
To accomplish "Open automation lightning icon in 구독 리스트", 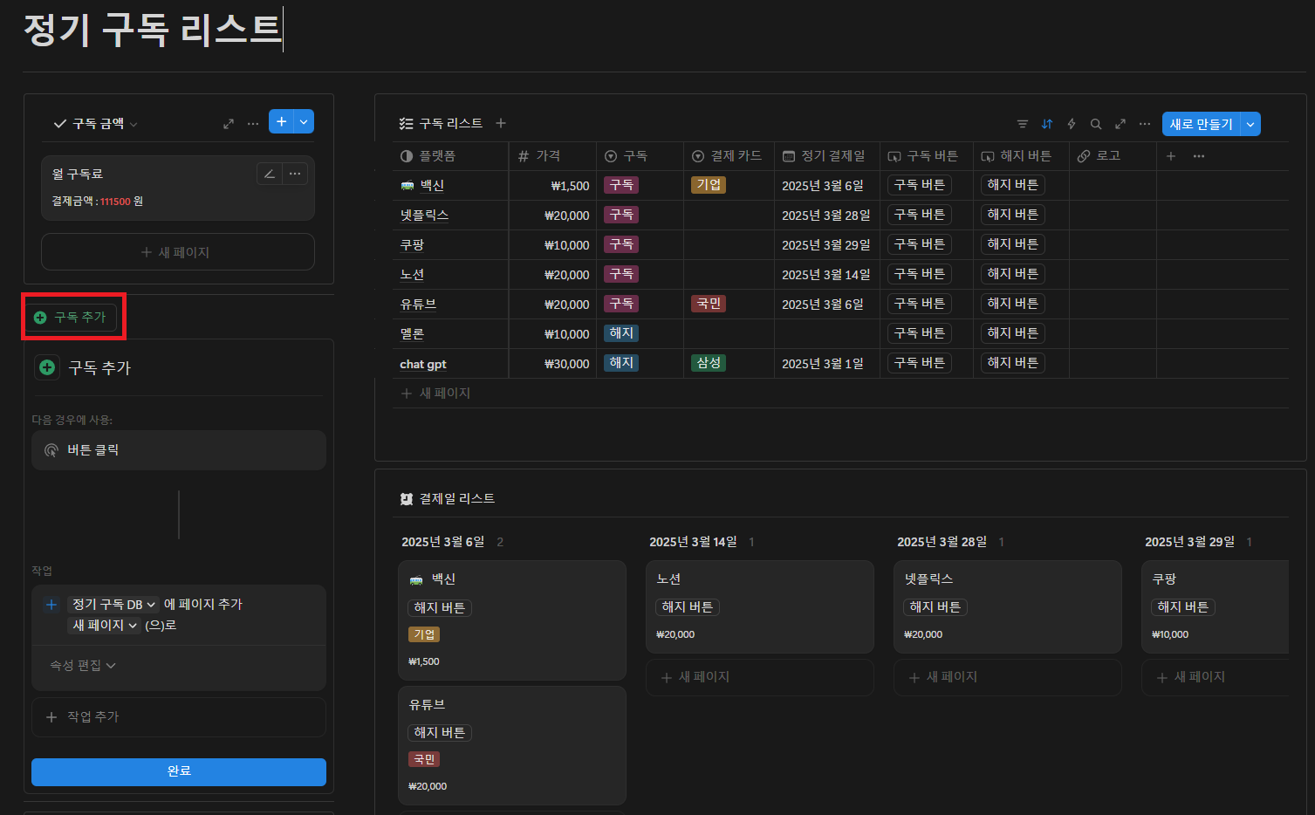I will [1072, 124].
